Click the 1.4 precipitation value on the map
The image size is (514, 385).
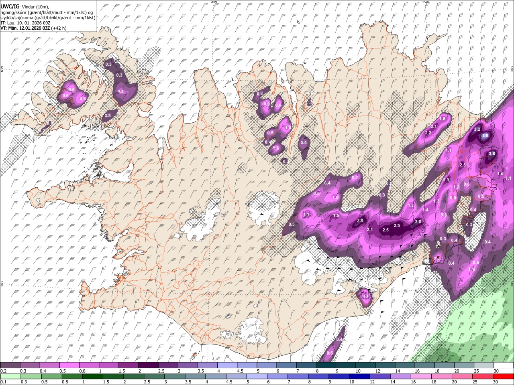pos(425,210)
